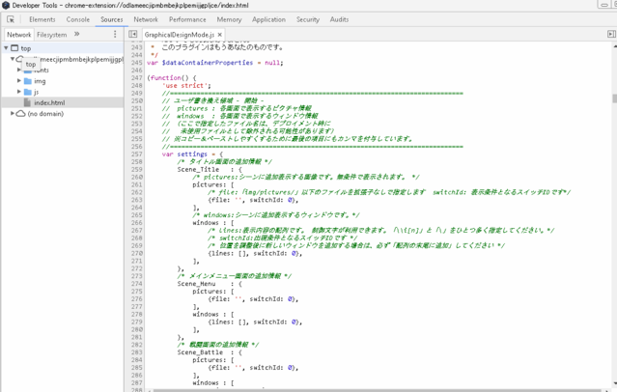This screenshot has width=617, height=392.
Task: Collapse the top frame tree node
Action: coord(6,48)
